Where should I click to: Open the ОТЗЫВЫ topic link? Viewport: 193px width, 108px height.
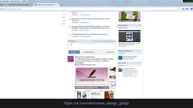tap(89, 34)
